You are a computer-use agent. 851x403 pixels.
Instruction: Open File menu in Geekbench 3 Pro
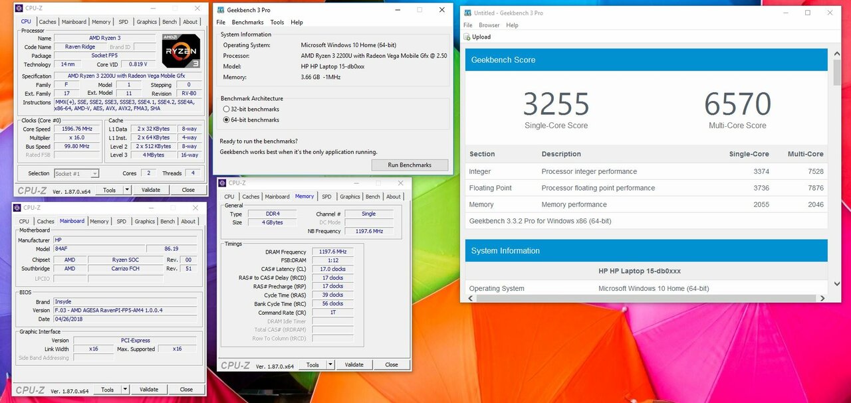221,23
